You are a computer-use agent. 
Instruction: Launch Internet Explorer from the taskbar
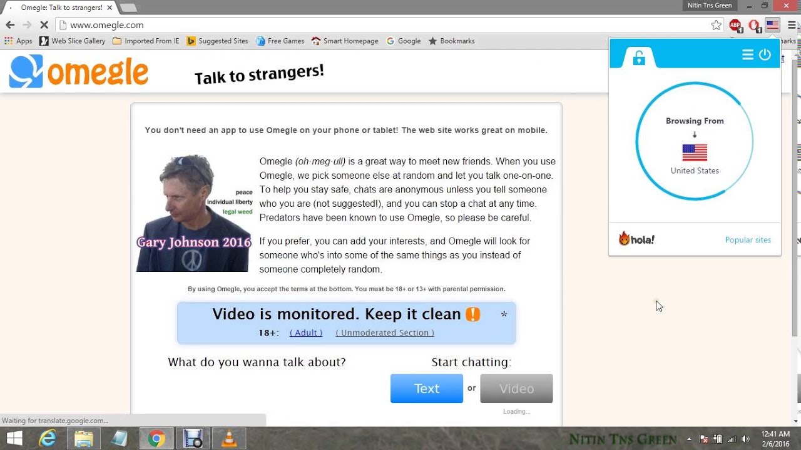click(48, 439)
